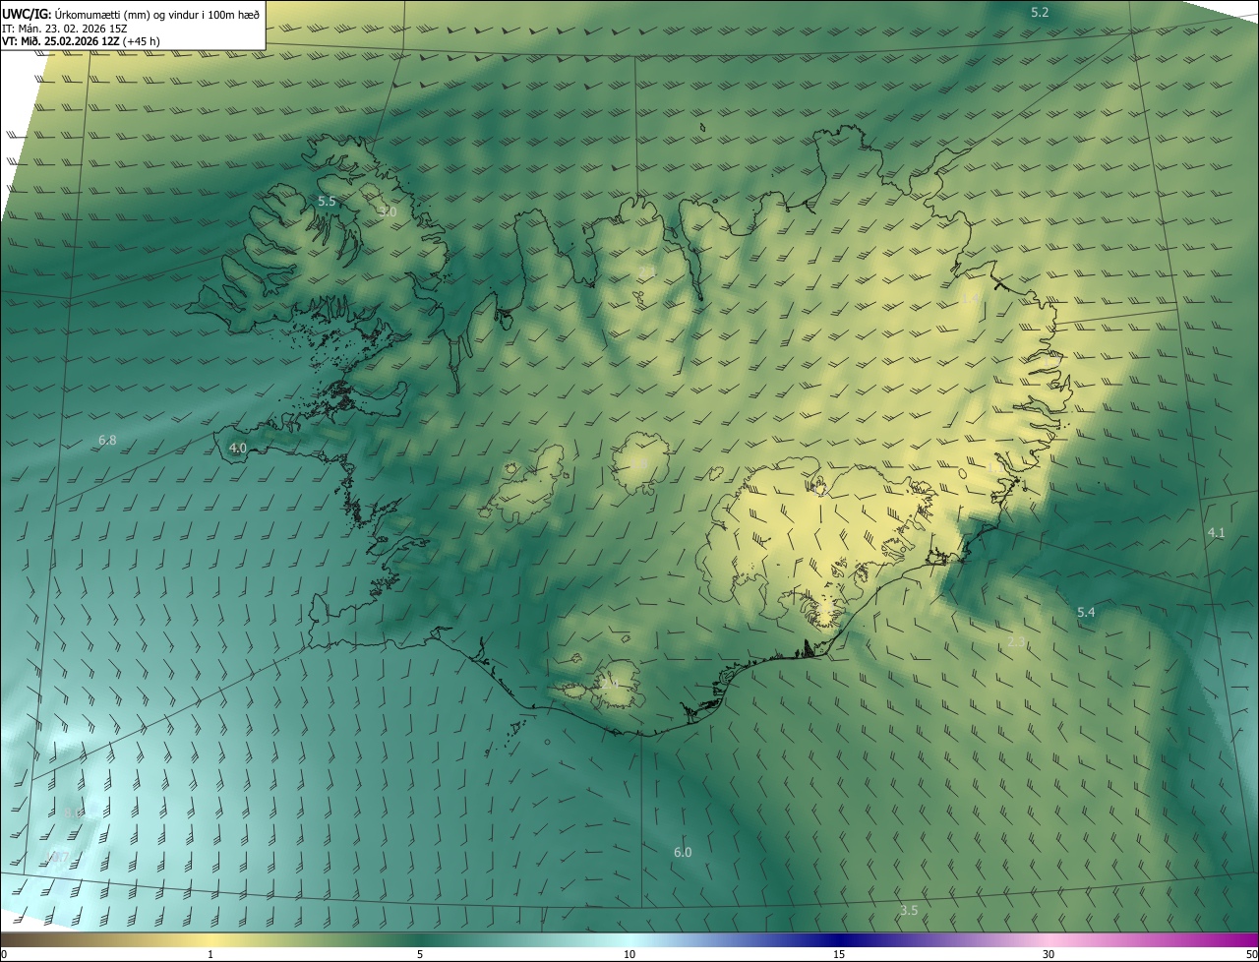Select the valid time "Mið. 25.02.2026 12Z"
This screenshot has width=1259, height=962.
click(x=71, y=41)
